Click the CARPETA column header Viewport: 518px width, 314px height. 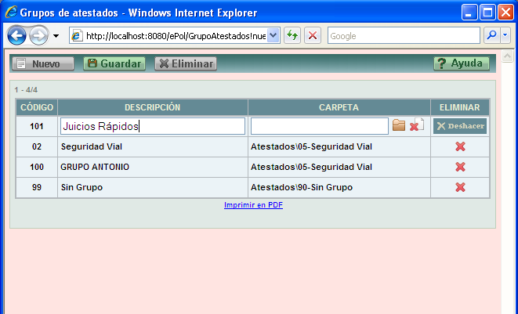click(339, 107)
